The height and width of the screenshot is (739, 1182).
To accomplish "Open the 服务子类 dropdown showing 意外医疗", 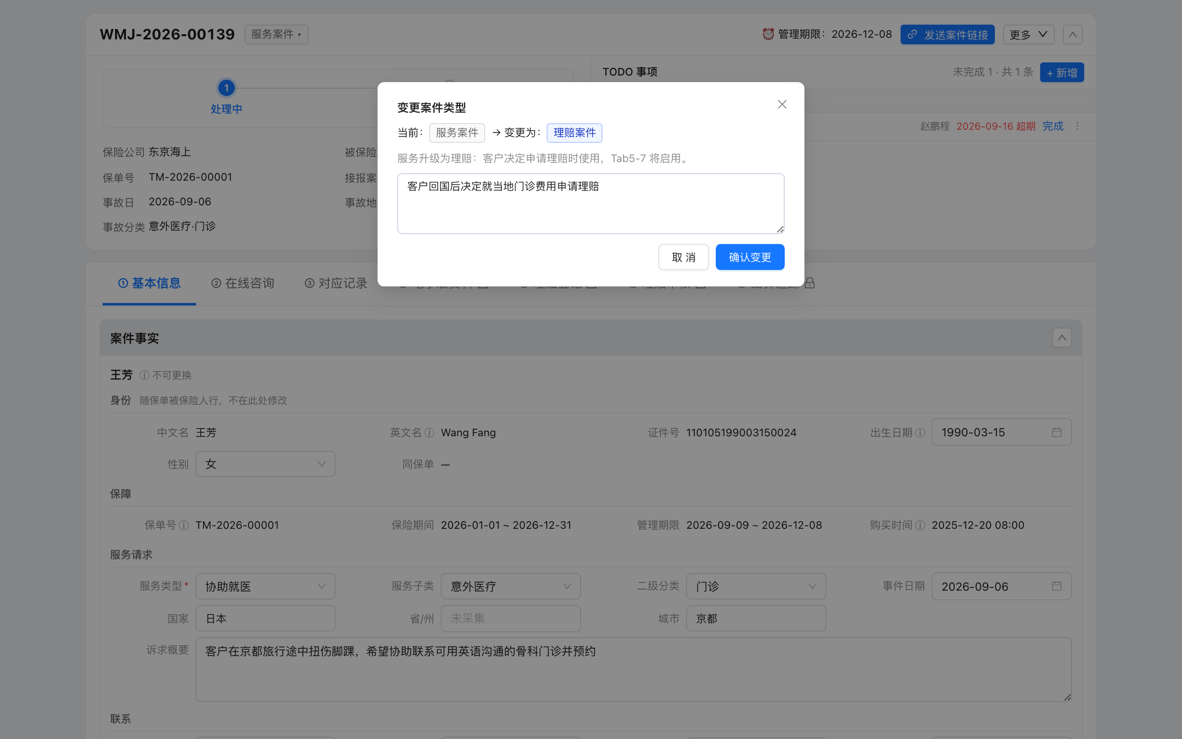I will coord(511,586).
